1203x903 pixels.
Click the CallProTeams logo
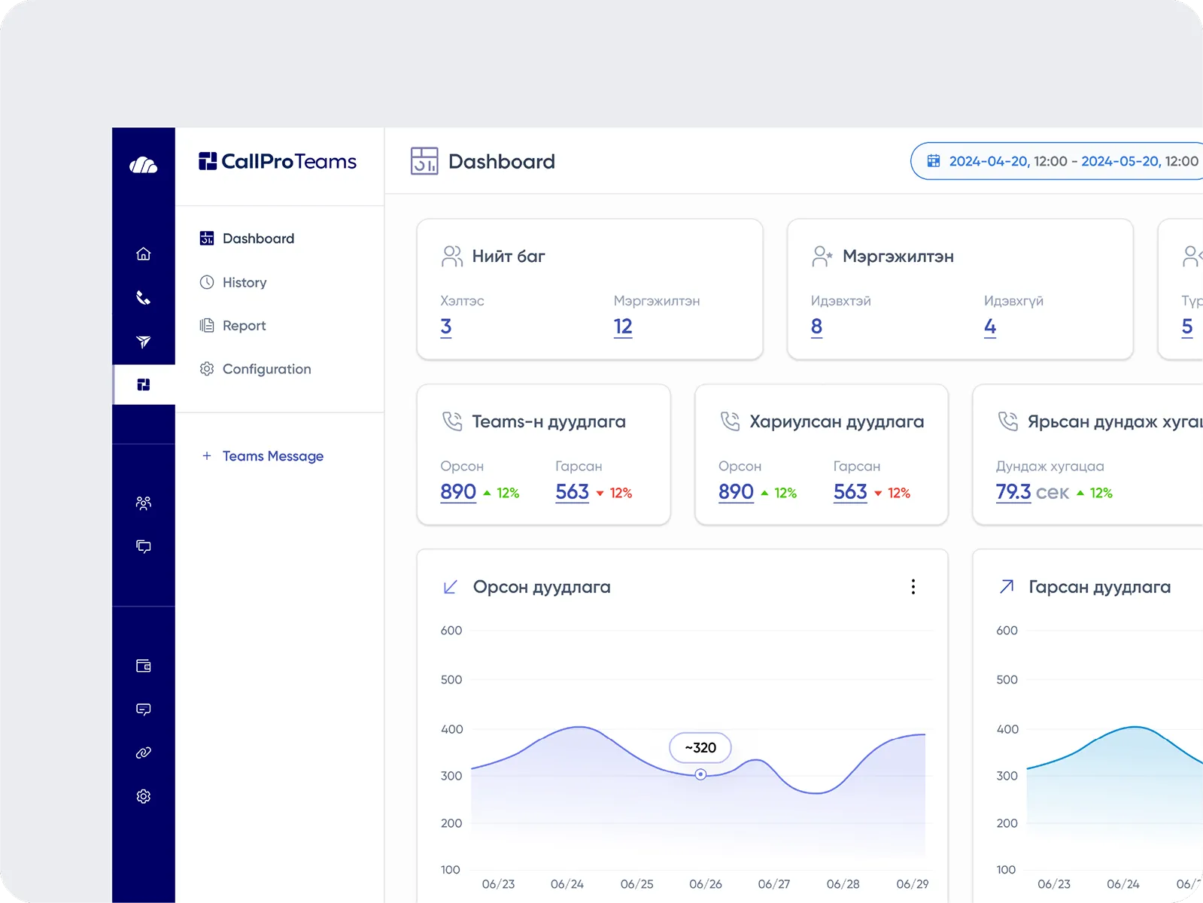[x=278, y=161]
